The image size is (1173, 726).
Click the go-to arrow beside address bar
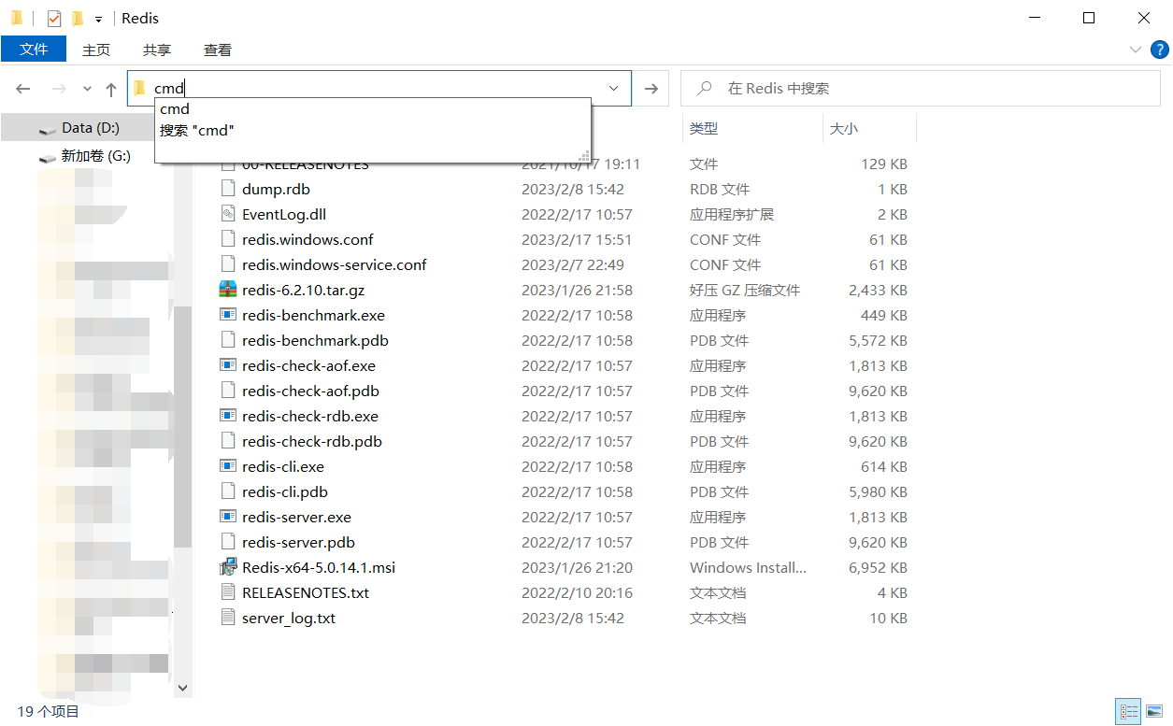tap(651, 89)
